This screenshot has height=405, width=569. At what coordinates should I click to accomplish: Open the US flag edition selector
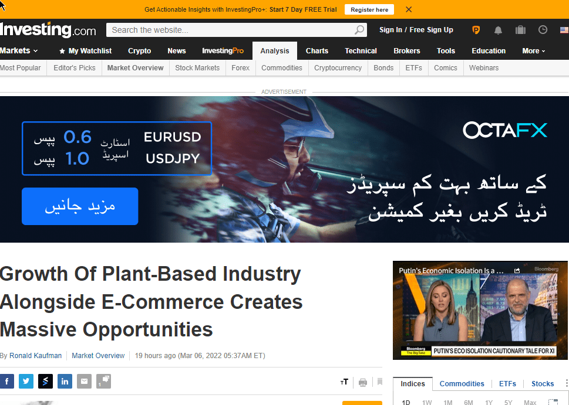coord(564,30)
